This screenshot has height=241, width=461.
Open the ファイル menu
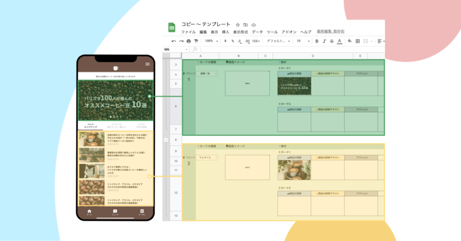pos(188,32)
